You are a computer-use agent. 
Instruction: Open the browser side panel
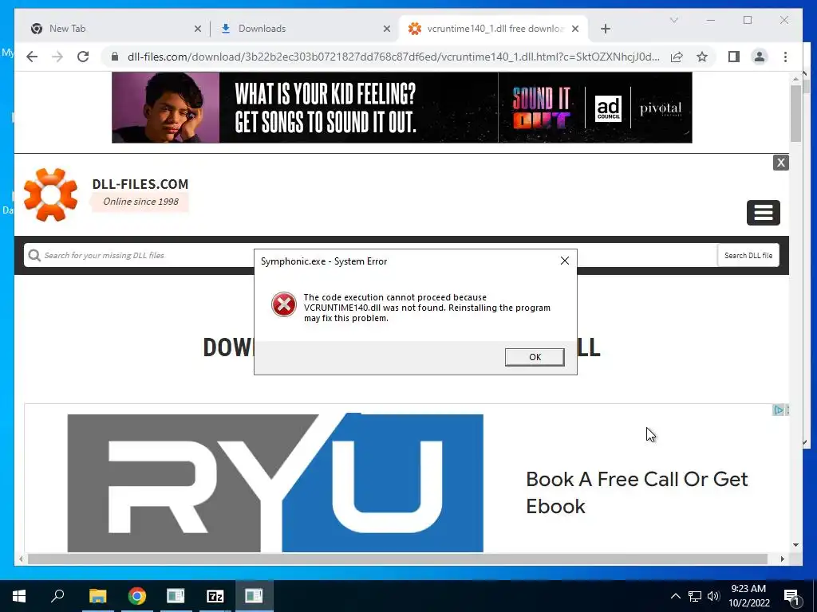pyautogui.click(x=734, y=57)
